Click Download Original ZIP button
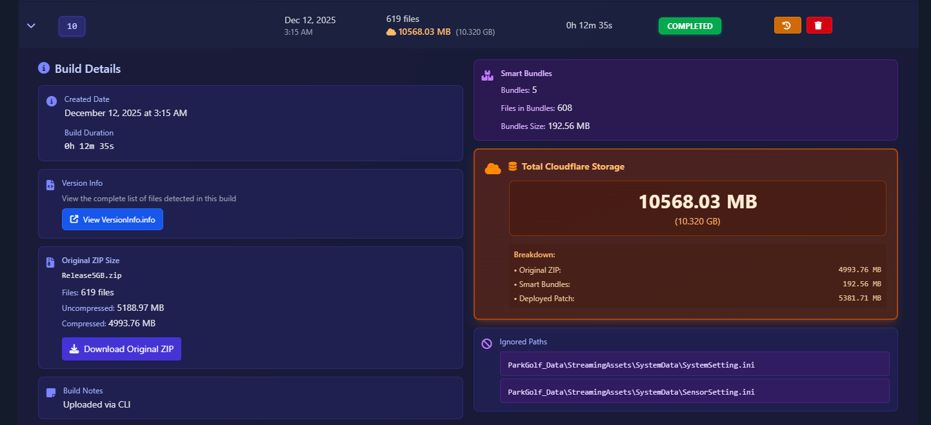 pyautogui.click(x=121, y=349)
